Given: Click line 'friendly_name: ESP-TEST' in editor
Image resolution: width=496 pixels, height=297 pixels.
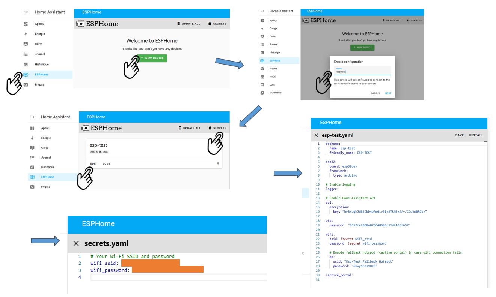Looking at the screenshot, I should click(350, 153).
